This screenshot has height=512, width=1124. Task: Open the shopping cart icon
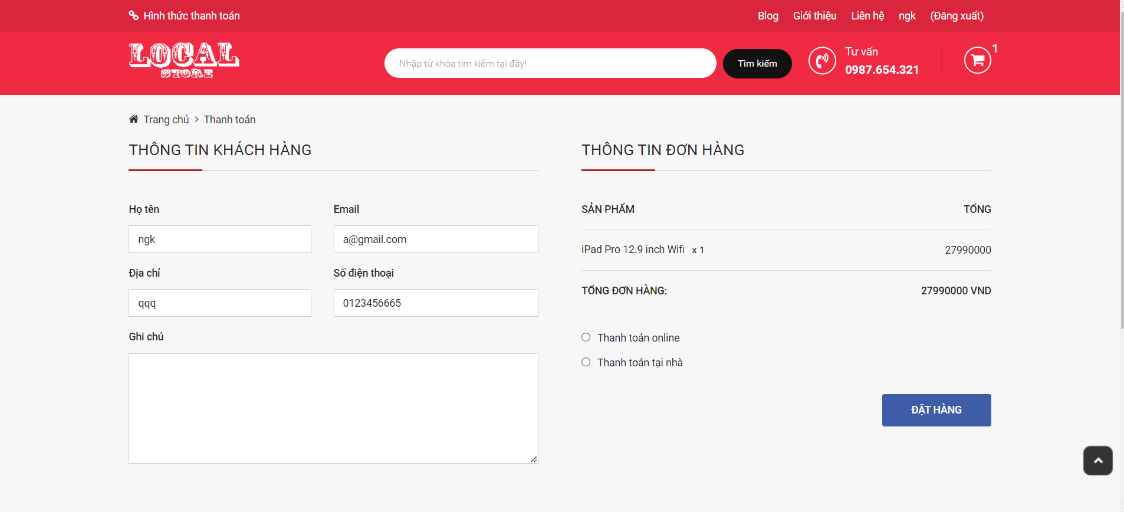(977, 60)
